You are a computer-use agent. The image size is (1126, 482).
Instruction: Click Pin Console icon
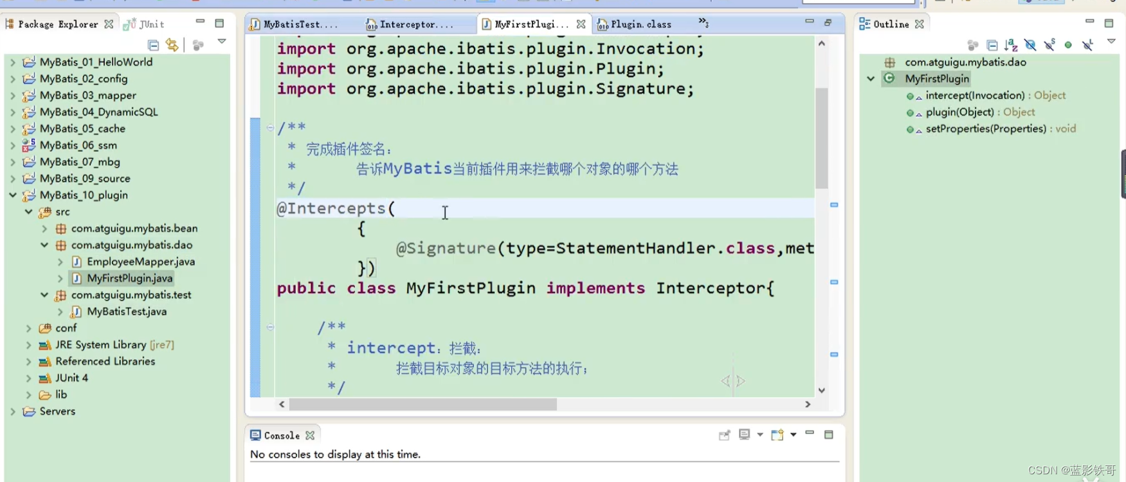[724, 435]
